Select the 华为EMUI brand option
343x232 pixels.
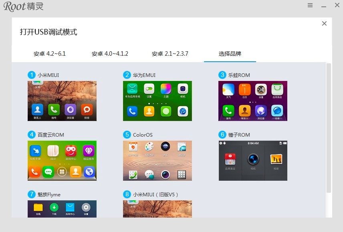point(157,100)
